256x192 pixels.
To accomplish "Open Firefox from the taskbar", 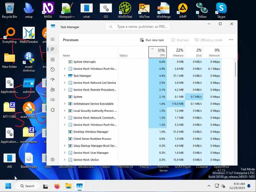I will tap(57, 186).
